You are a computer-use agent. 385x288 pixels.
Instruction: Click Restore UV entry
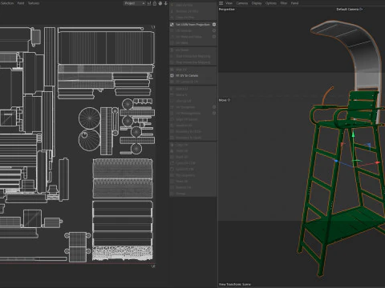tap(184, 187)
